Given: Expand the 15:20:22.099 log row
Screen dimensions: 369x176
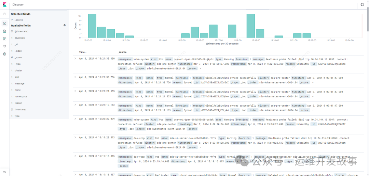Looking at the screenshot, I should [x=75, y=118].
